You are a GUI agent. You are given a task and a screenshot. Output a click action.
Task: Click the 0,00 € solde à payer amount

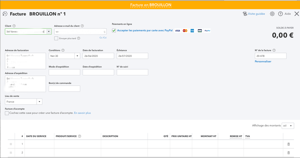tap(283, 35)
